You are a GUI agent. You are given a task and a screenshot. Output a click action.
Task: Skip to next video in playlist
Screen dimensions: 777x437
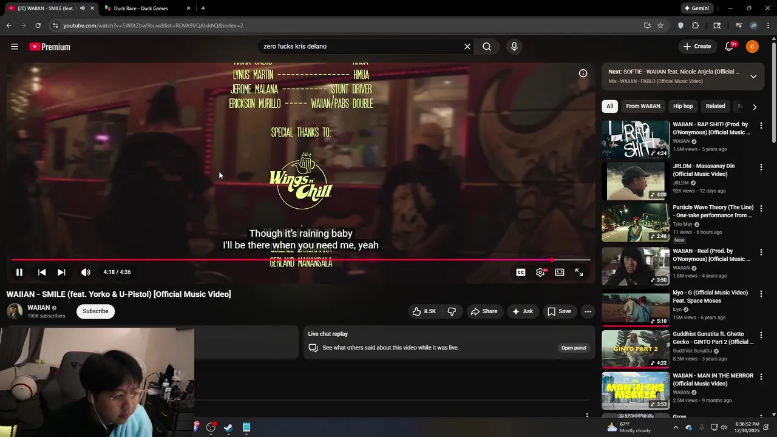click(61, 273)
